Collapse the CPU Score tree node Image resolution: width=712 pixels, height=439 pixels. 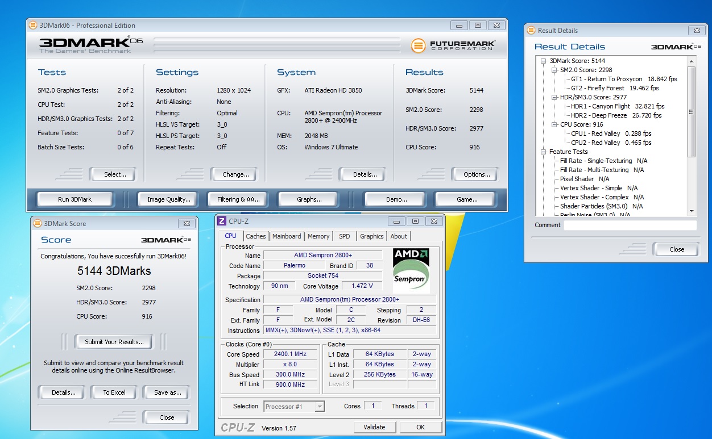[554, 124]
